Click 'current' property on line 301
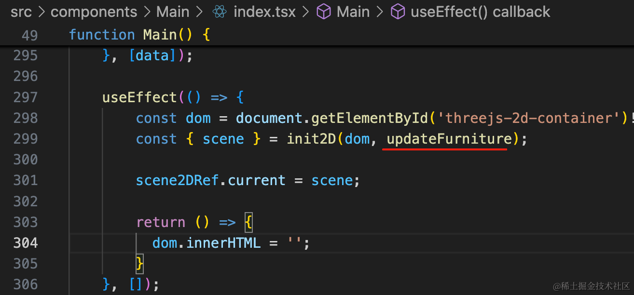 pos(257,180)
